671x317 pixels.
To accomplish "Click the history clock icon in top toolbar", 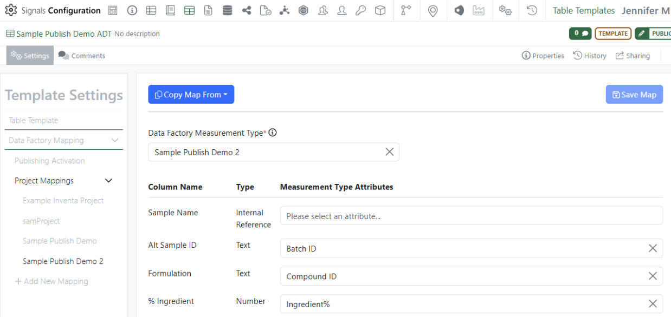I will (x=532, y=10).
